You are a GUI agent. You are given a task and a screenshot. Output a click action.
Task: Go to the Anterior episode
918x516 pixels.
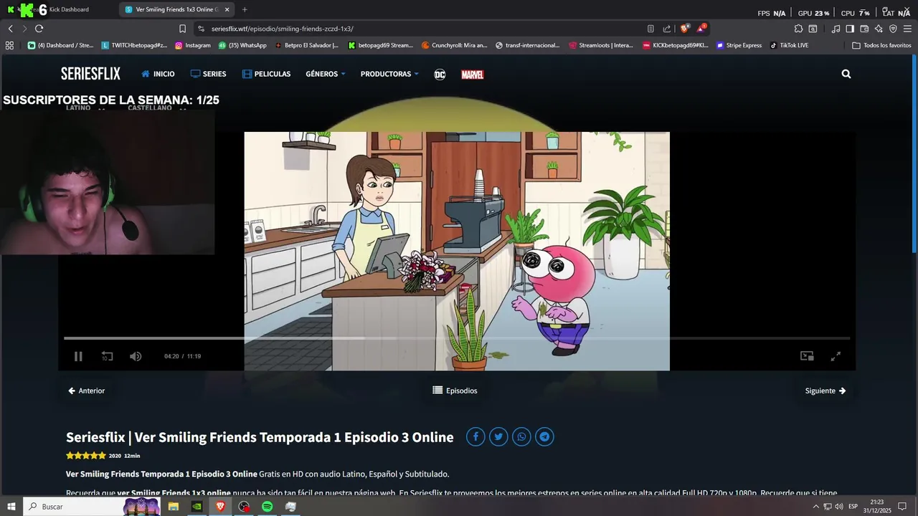(86, 391)
